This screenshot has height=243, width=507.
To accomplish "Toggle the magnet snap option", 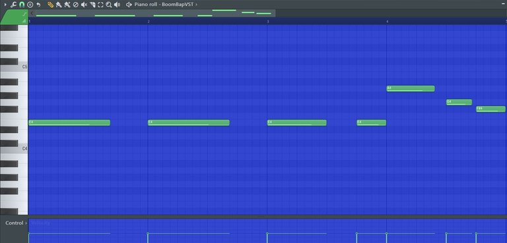I will pos(22,5).
